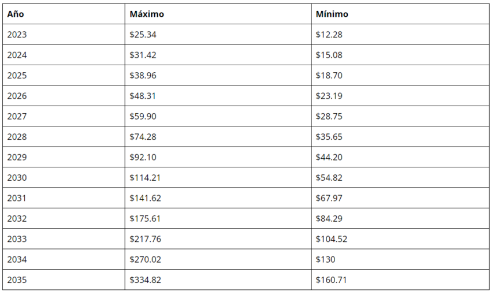Click the 2033 year cell
This screenshot has height=291, width=491.
click(64, 238)
